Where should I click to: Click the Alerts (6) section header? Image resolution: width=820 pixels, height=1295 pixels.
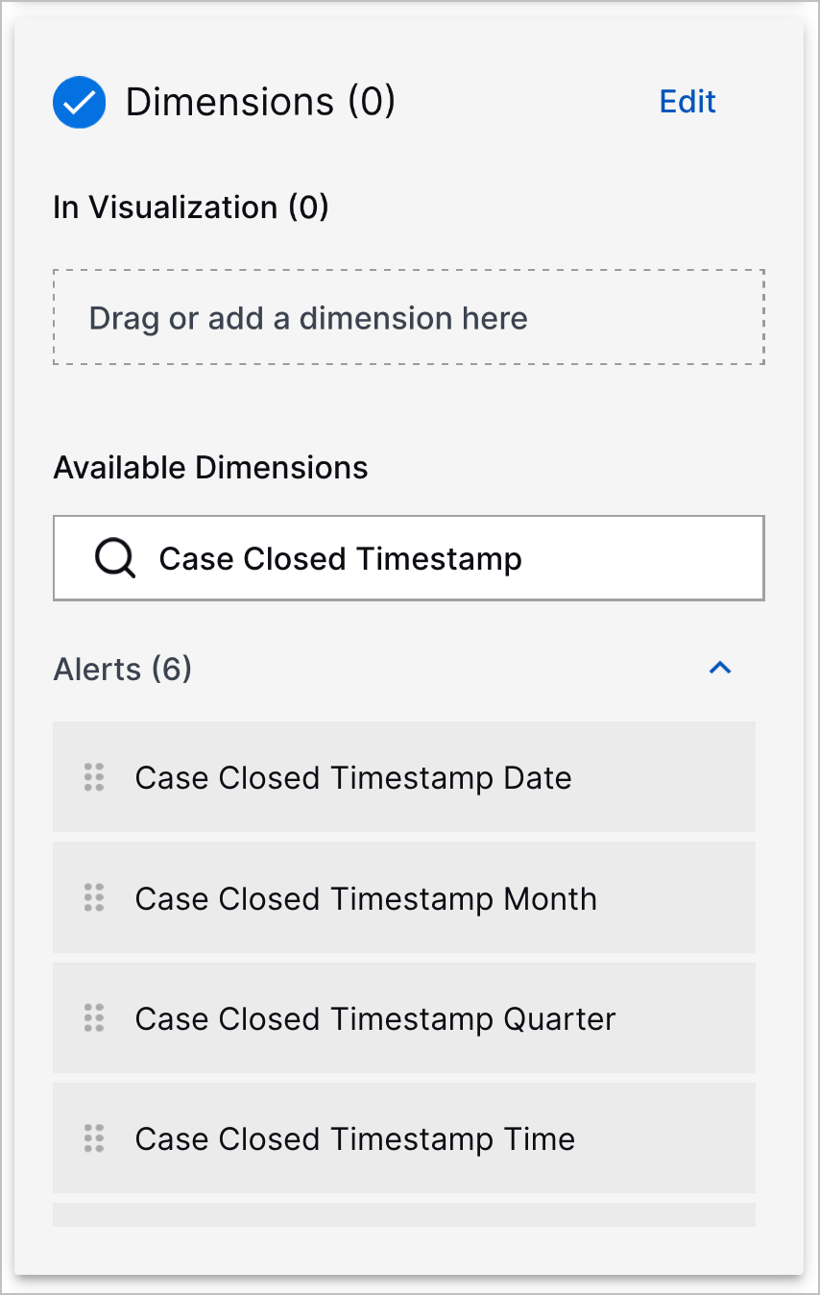tap(123, 669)
